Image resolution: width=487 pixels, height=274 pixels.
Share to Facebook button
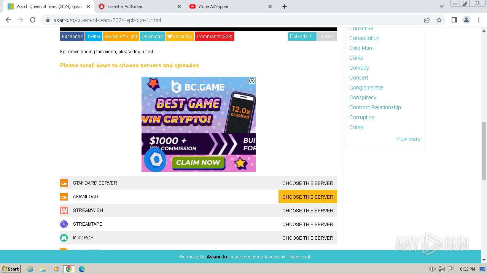tap(72, 37)
